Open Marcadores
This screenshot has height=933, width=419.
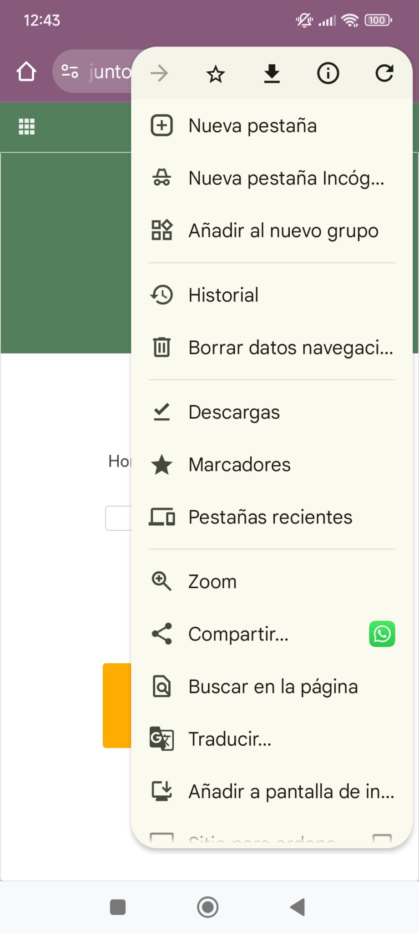pos(239,465)
